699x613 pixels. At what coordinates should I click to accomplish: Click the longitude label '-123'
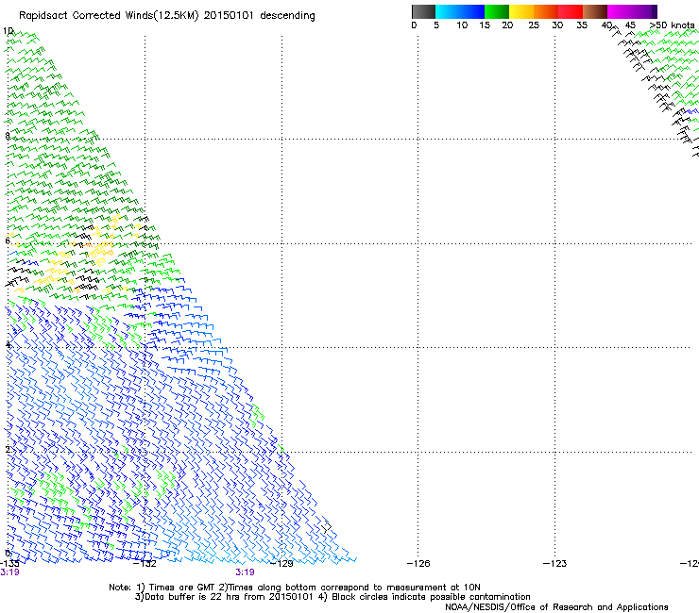[x=554, y=564]
